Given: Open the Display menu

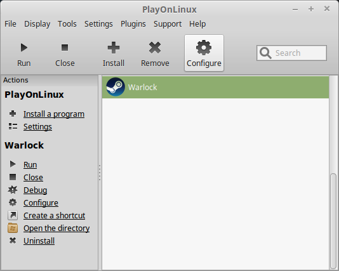Looking at the screenshot, I should tap(37, 23).
